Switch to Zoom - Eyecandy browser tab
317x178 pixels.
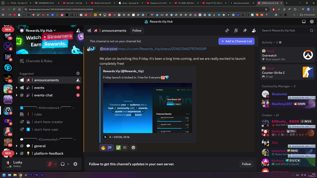[x=131, y=3]
